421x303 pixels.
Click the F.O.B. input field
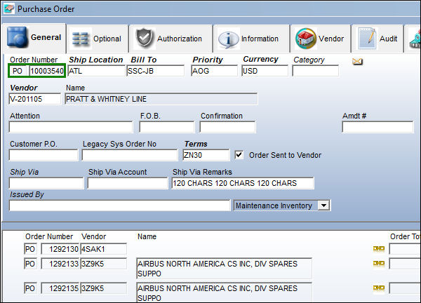coord(167,127)
